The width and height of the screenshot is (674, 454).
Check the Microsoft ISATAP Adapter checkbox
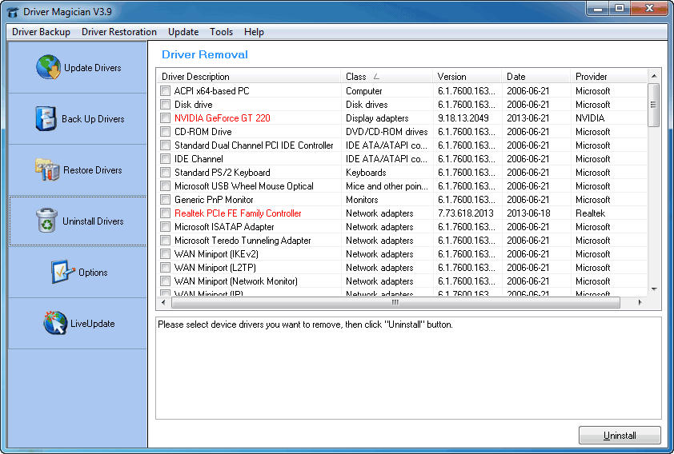point(165,227)
